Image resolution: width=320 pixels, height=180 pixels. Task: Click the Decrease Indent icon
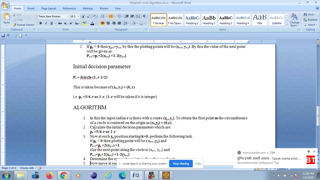click(x=127, y=16)
